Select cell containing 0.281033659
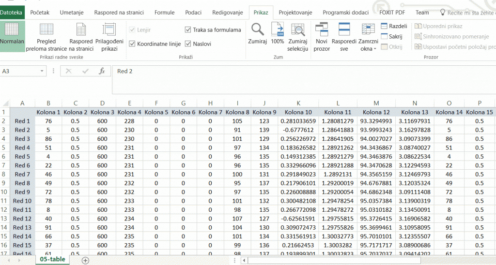This screenshot has height=265, width=496. (x=298, y=121)
